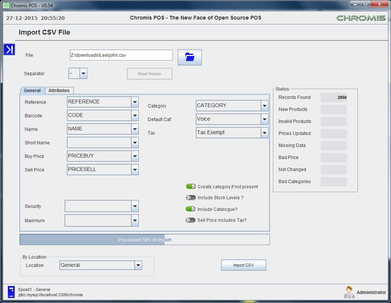Image resolution: width=391 pixels, height=303 pixels.
Task: Click the Epos01 terminal icon in status bar
Action: click(x=11, y=292)
